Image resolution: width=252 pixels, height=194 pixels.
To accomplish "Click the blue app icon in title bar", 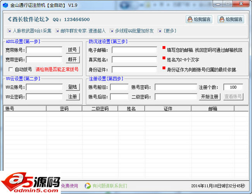I will 5,5.
